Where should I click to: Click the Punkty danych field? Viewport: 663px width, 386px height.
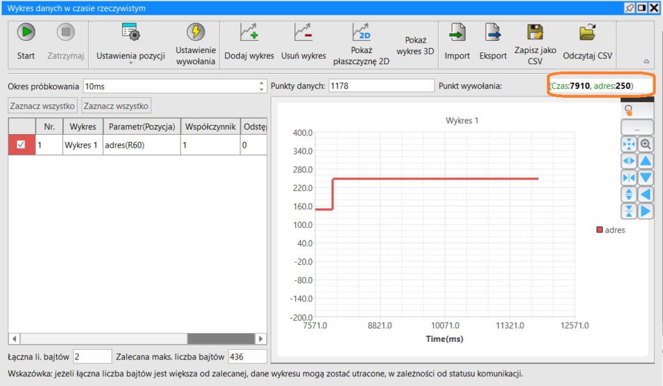tap(381, 86)
